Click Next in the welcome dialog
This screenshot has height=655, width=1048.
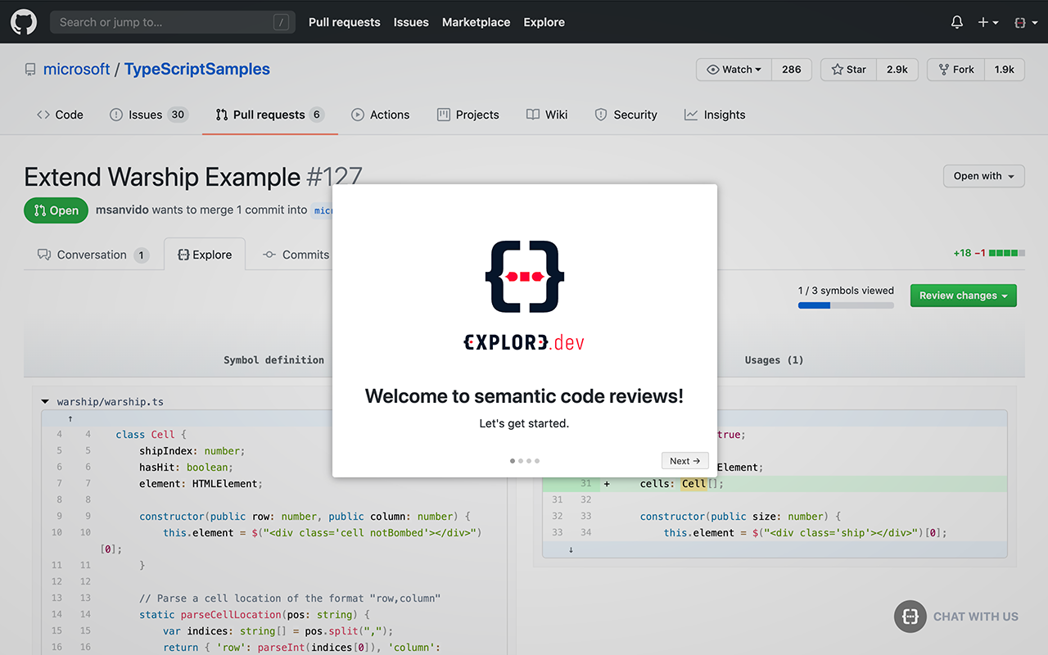(x=684, y=461)
